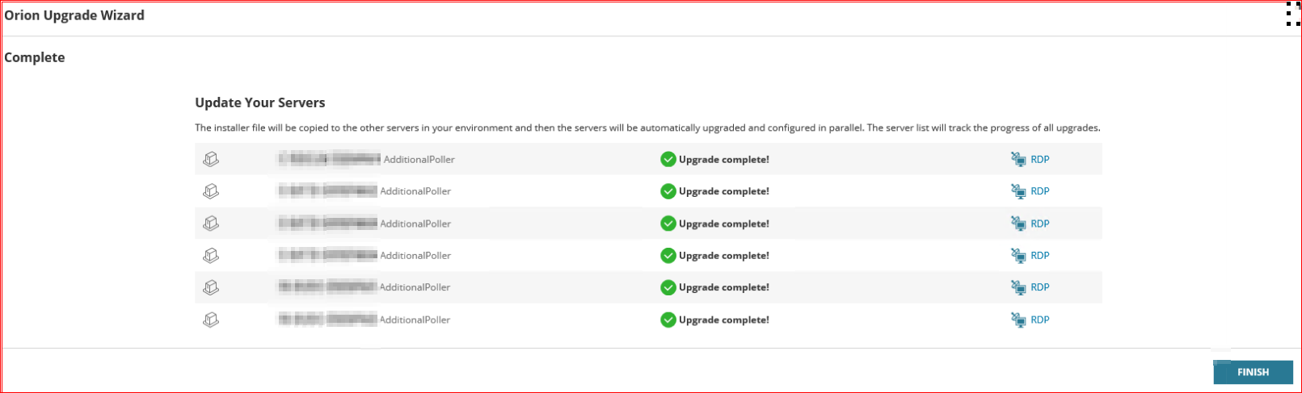Click the 'Update Your Servers' heading
The height and width of the screenshot is (393, 1302).
point(260,102)
